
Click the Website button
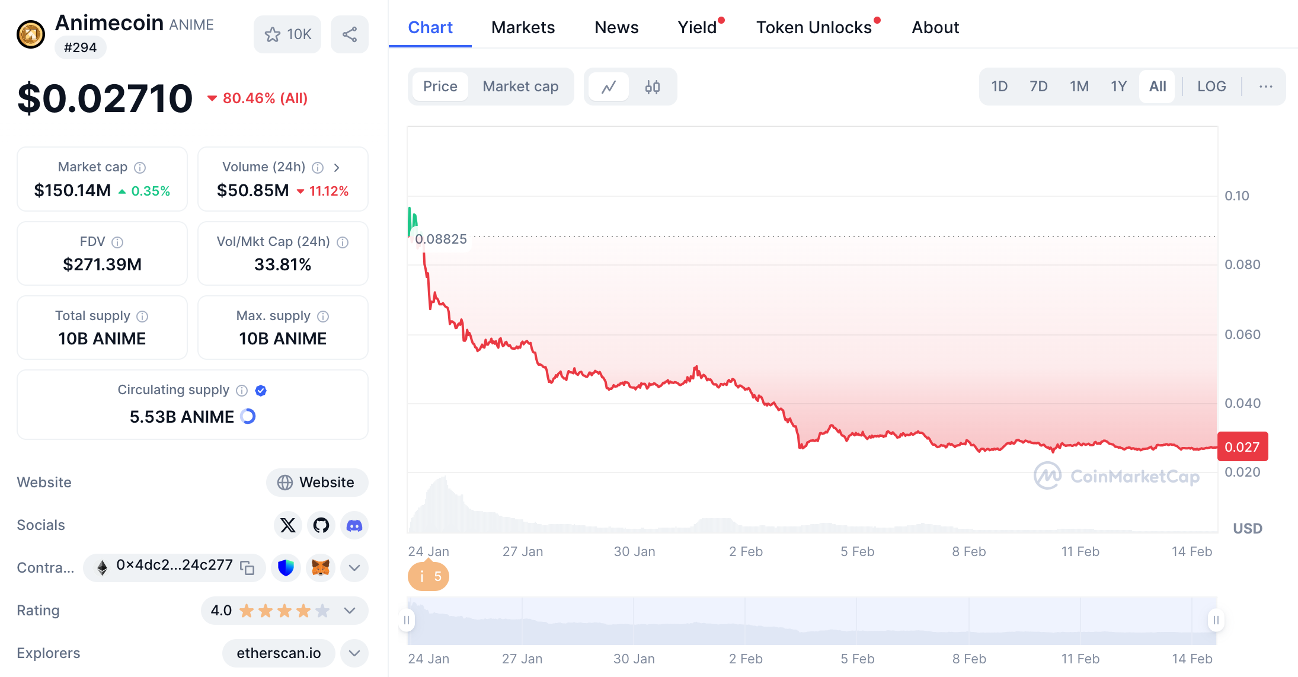coord(317,482)
